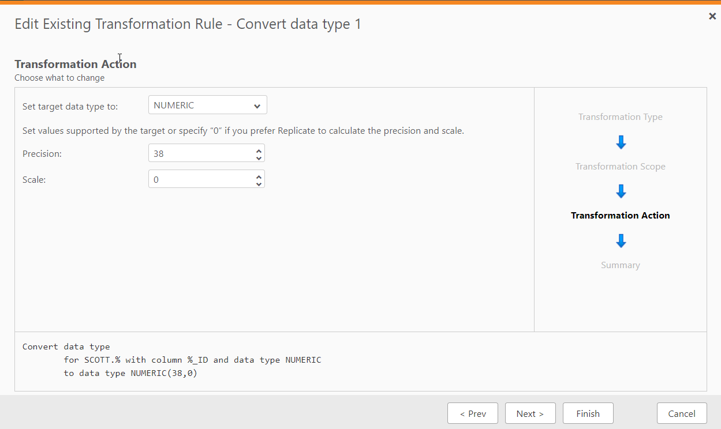
Task: Increment the Scale value using up arrow
Action: [x=259, y=175]
